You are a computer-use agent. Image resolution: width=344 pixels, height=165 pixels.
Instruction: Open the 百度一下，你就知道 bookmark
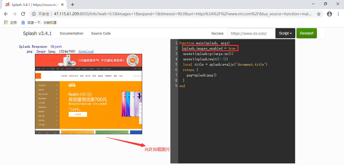tap(39, 22)
